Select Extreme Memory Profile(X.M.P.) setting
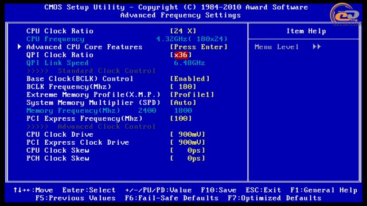Screen dimensions: 367x206 click(x=93, y=94)
